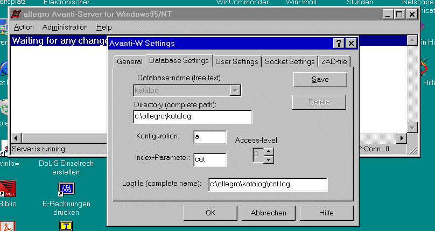Image resolution: width=435 pixels, height=231 pixels.
Task: Click the Delete button
Action: [x=319, y=102]
